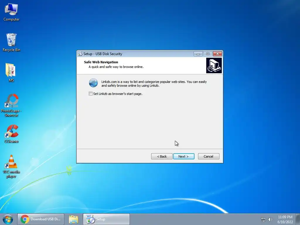Open the clock showing 11:09 PM
The width and height of the screenshot is (300, 225).
[x=285, y=219]
